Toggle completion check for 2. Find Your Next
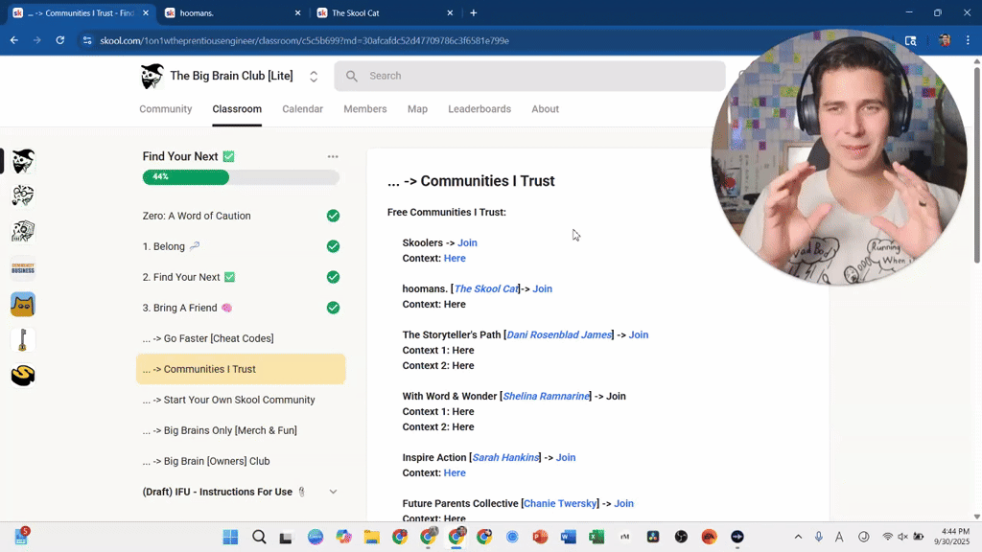Viewport: 982px width, 552px height. coord(333,277)
